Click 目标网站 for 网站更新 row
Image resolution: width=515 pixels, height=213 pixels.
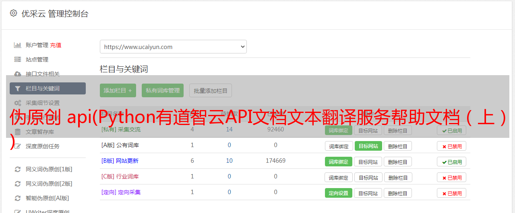(368, 162)
